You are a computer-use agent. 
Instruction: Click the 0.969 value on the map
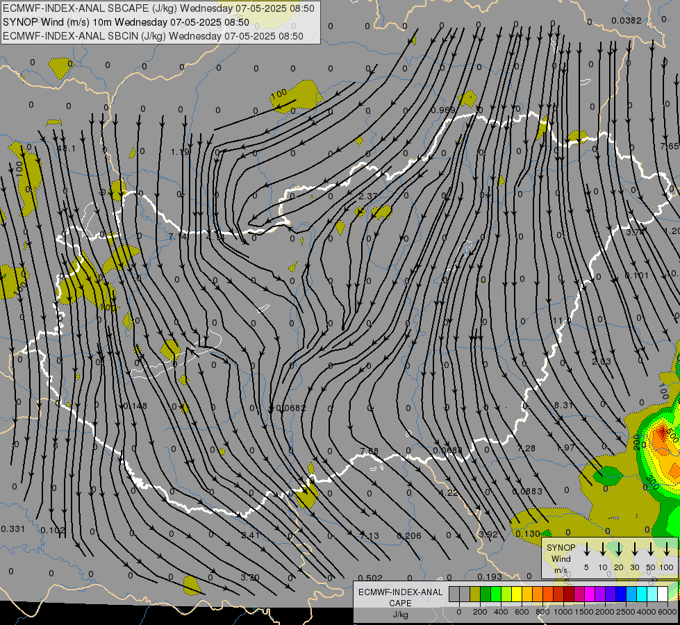click(442, 110)
